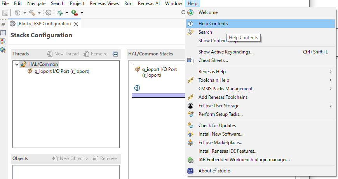Viewport: 338px width, 179px height.
Task: Click the Run external tools icon
Action: 75,13
